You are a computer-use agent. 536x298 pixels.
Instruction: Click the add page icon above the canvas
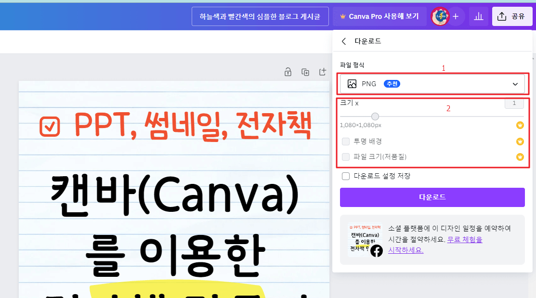(323, 72)
